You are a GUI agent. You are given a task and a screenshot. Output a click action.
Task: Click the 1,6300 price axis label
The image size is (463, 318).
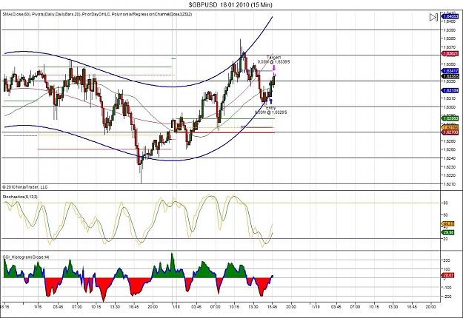click(448, 107)
